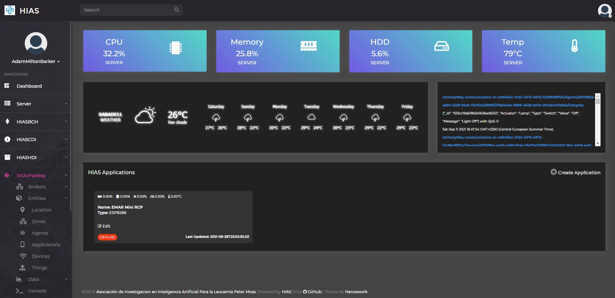Click the HIASBCH ethereum icon

[7, 121]
